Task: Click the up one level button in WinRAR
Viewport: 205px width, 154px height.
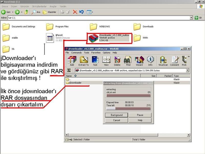Action: (x=69, y=70)
